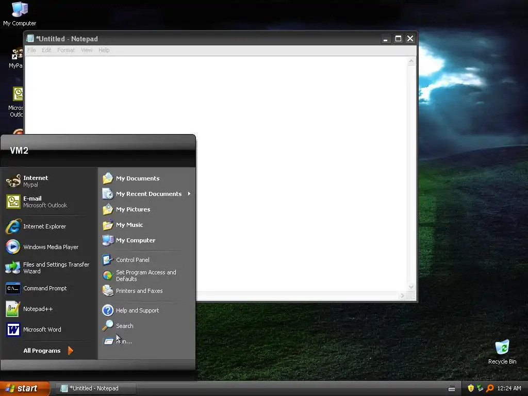The height and width of the screenshot is (396, 528).
Task: Click the Start button
Action: (25, 388)
